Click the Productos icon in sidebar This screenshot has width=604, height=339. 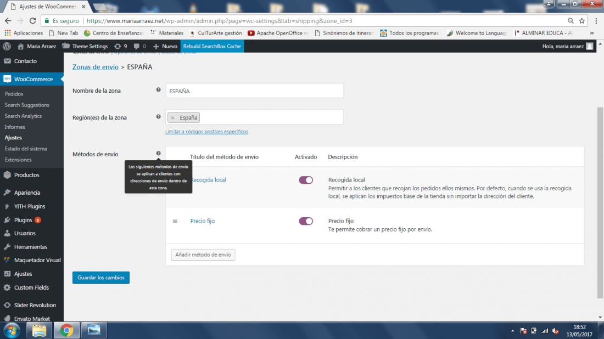pyautogui.click(x=7, y=174)
